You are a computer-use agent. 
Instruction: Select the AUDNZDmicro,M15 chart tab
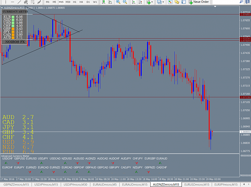click(x=166, y=185)
